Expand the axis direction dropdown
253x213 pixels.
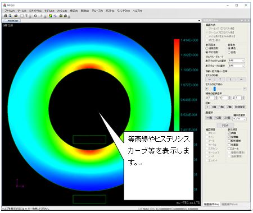pos(240,119)
